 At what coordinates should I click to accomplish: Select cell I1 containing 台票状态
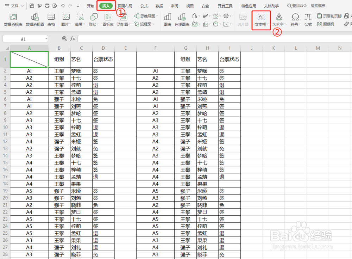(x=230, y=59)
